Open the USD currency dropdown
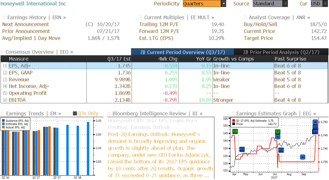The image size is (329, 180). coord(319,4)
